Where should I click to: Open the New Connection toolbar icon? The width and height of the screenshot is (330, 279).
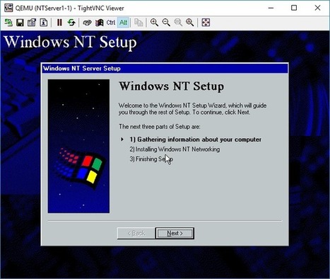(8, 23)
